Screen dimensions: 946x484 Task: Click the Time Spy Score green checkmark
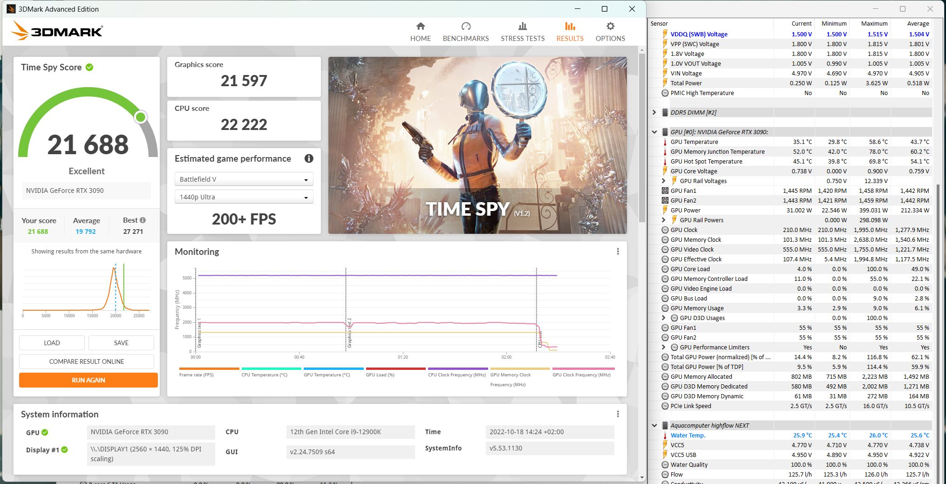(x=89, y=67)
